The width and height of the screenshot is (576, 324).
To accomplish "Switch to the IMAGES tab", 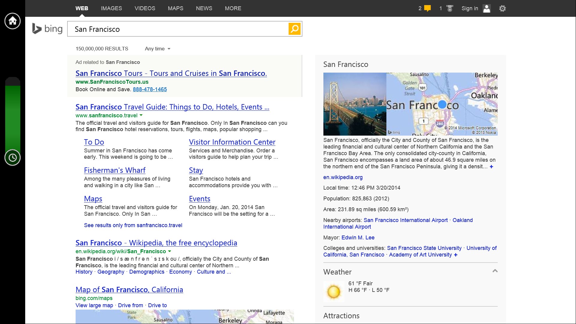I will (111, 8).
